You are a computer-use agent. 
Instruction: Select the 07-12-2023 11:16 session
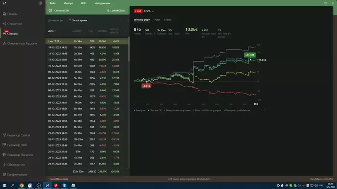(87, 84)
